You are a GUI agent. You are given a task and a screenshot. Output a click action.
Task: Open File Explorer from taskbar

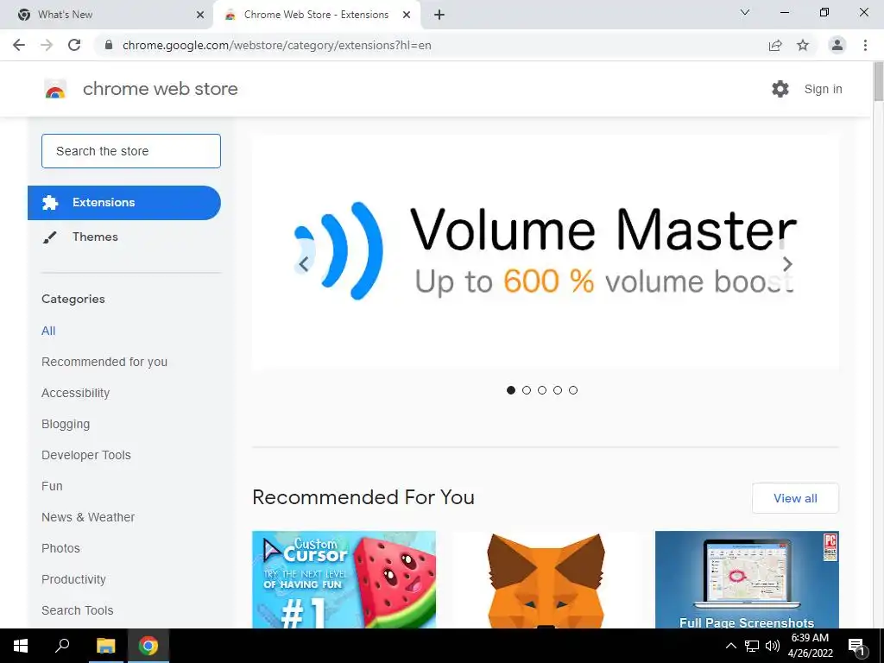[105, 646]
